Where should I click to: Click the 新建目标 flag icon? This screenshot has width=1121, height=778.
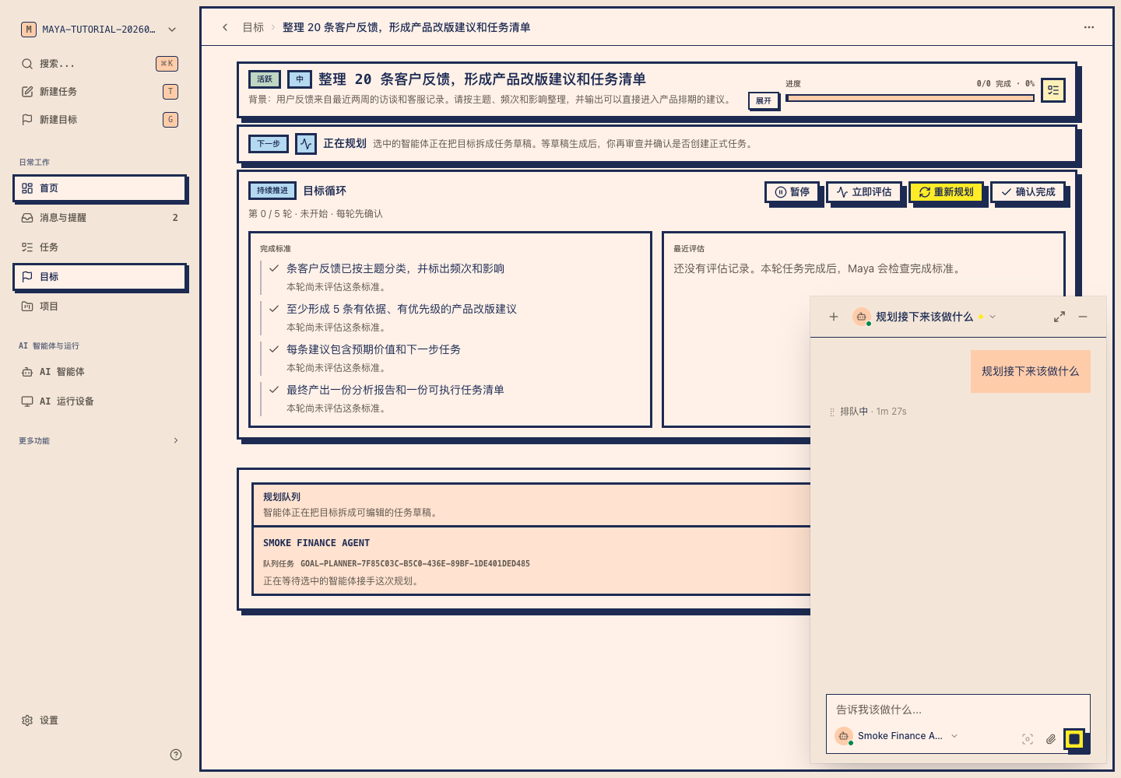pyautogui.click(x=27, y=120)
